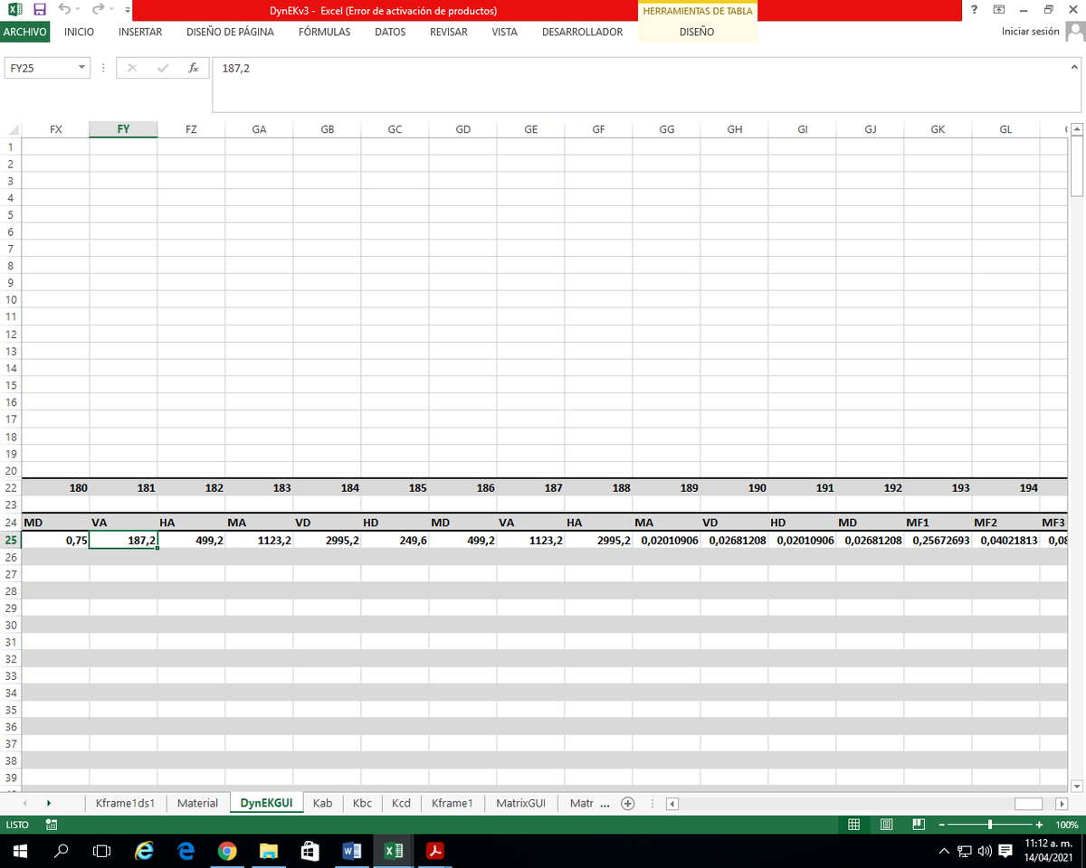Switch to Kbc sheet tab
Screen dimensions: 1086x868
pos(362,803)
